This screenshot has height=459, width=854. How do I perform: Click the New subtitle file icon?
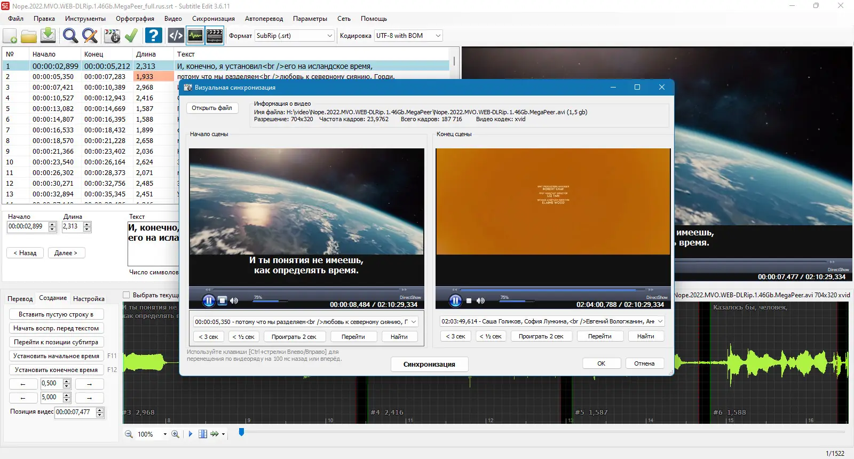click(10, 36)
